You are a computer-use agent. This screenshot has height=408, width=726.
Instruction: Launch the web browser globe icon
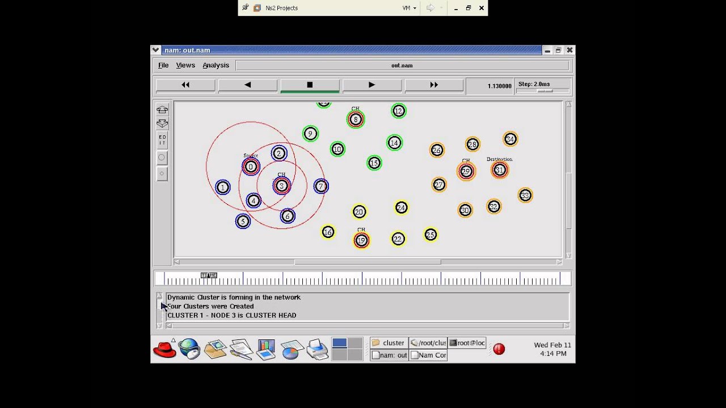(x=189, y=349)
